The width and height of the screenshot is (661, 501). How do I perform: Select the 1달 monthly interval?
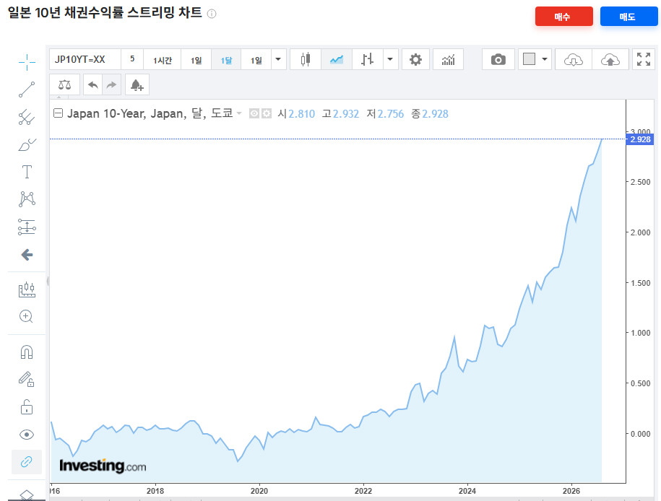pyautogui.click(x=226, y=59)
